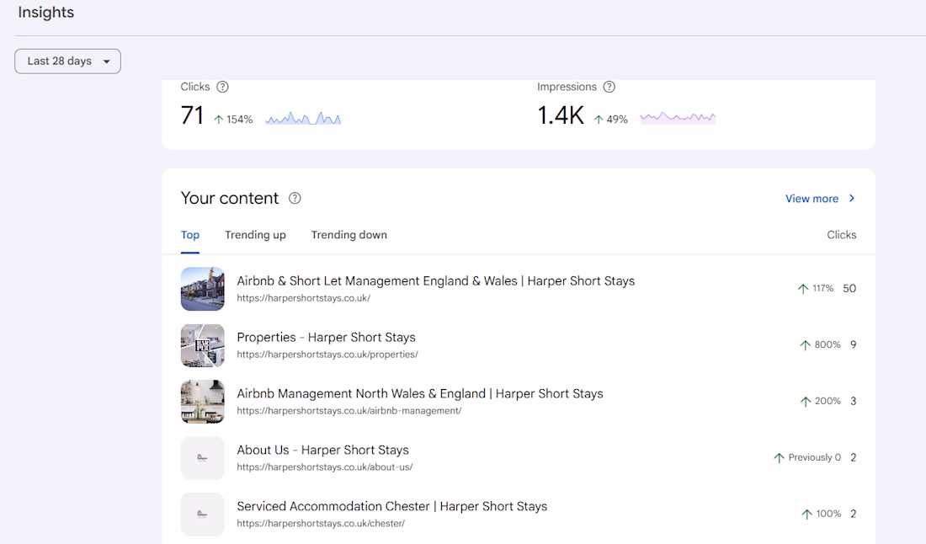
Task: Click the 100% change for Chester row
Action: (821, 514)
